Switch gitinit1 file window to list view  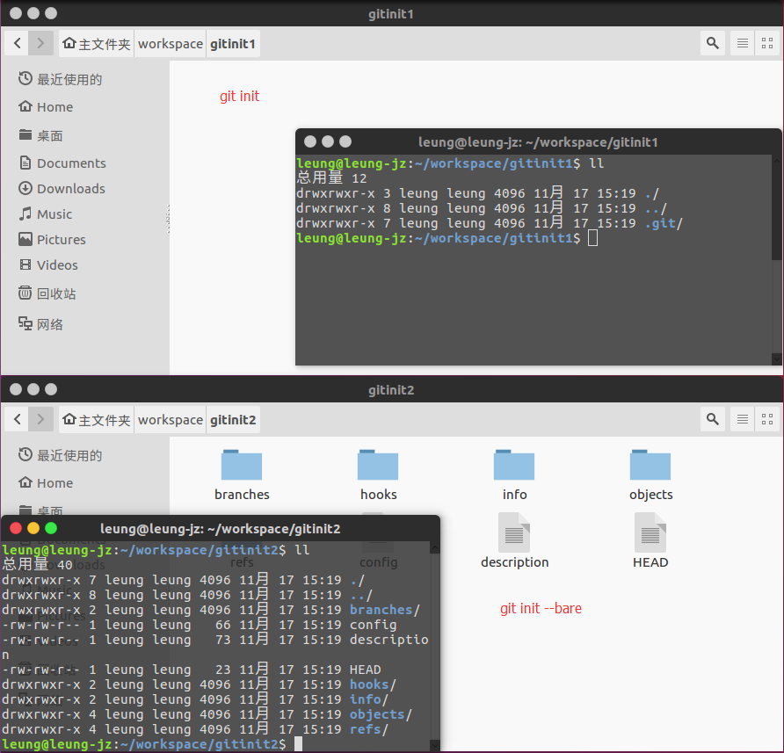(x=743, y=43)
